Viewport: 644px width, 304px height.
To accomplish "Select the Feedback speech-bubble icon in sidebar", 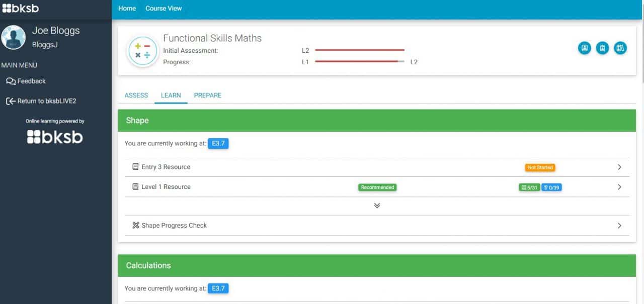I will (x=10, y=81).
